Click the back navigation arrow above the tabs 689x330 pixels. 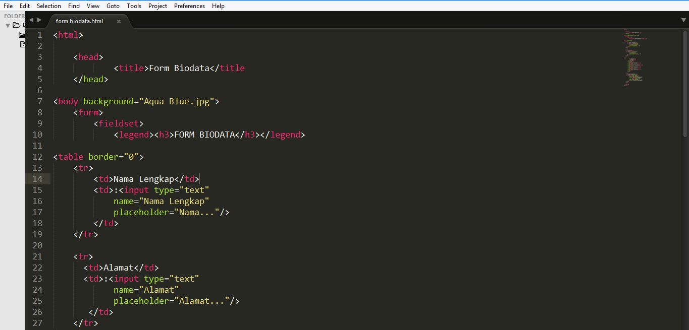[x=32, y=20]
